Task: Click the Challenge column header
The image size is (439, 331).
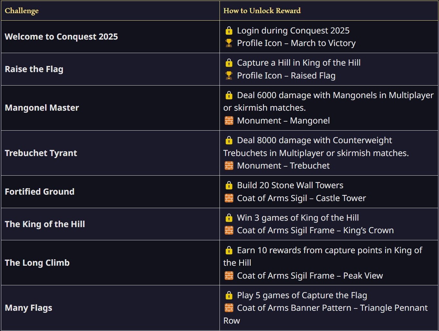Action: pyautogui.click(x=22, y=11)
